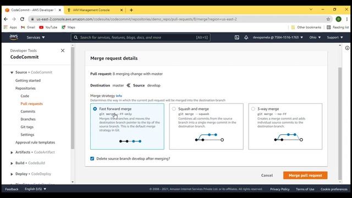Open Branches in sidebar

(x=28, y=119)
